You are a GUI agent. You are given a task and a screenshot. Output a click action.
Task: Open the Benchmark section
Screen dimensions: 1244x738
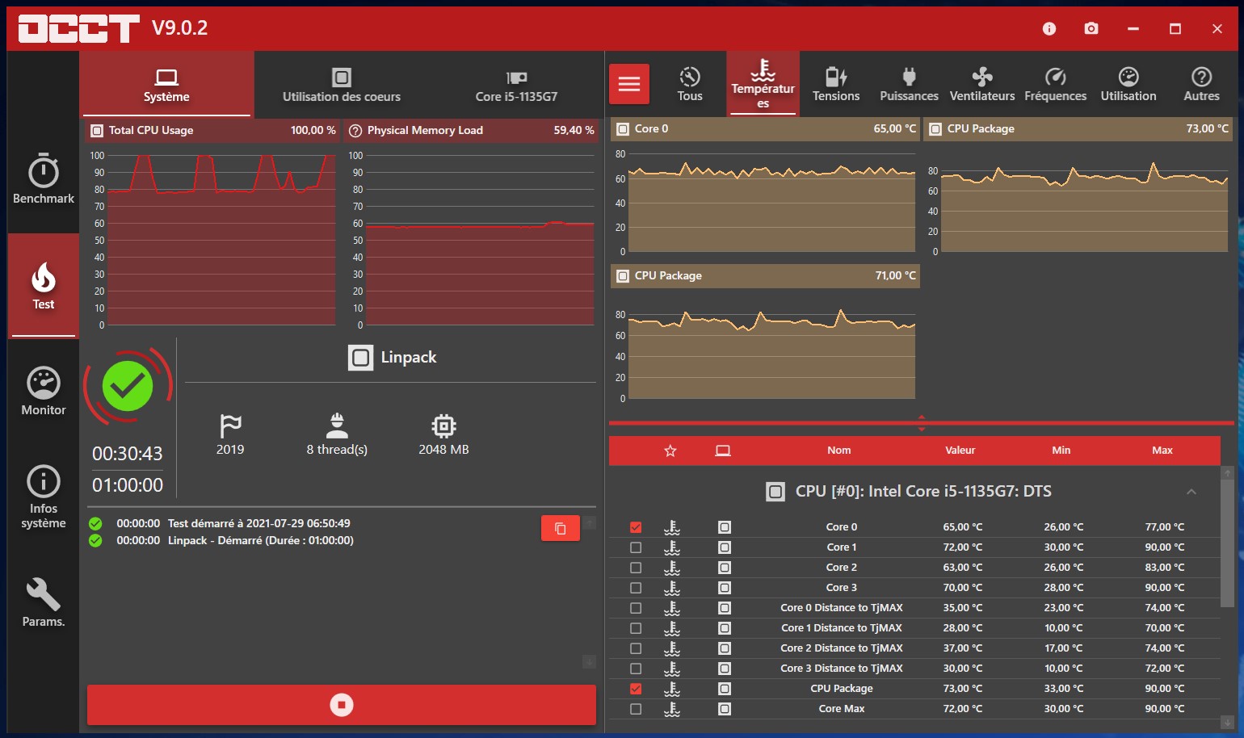[x=44, y=178]
